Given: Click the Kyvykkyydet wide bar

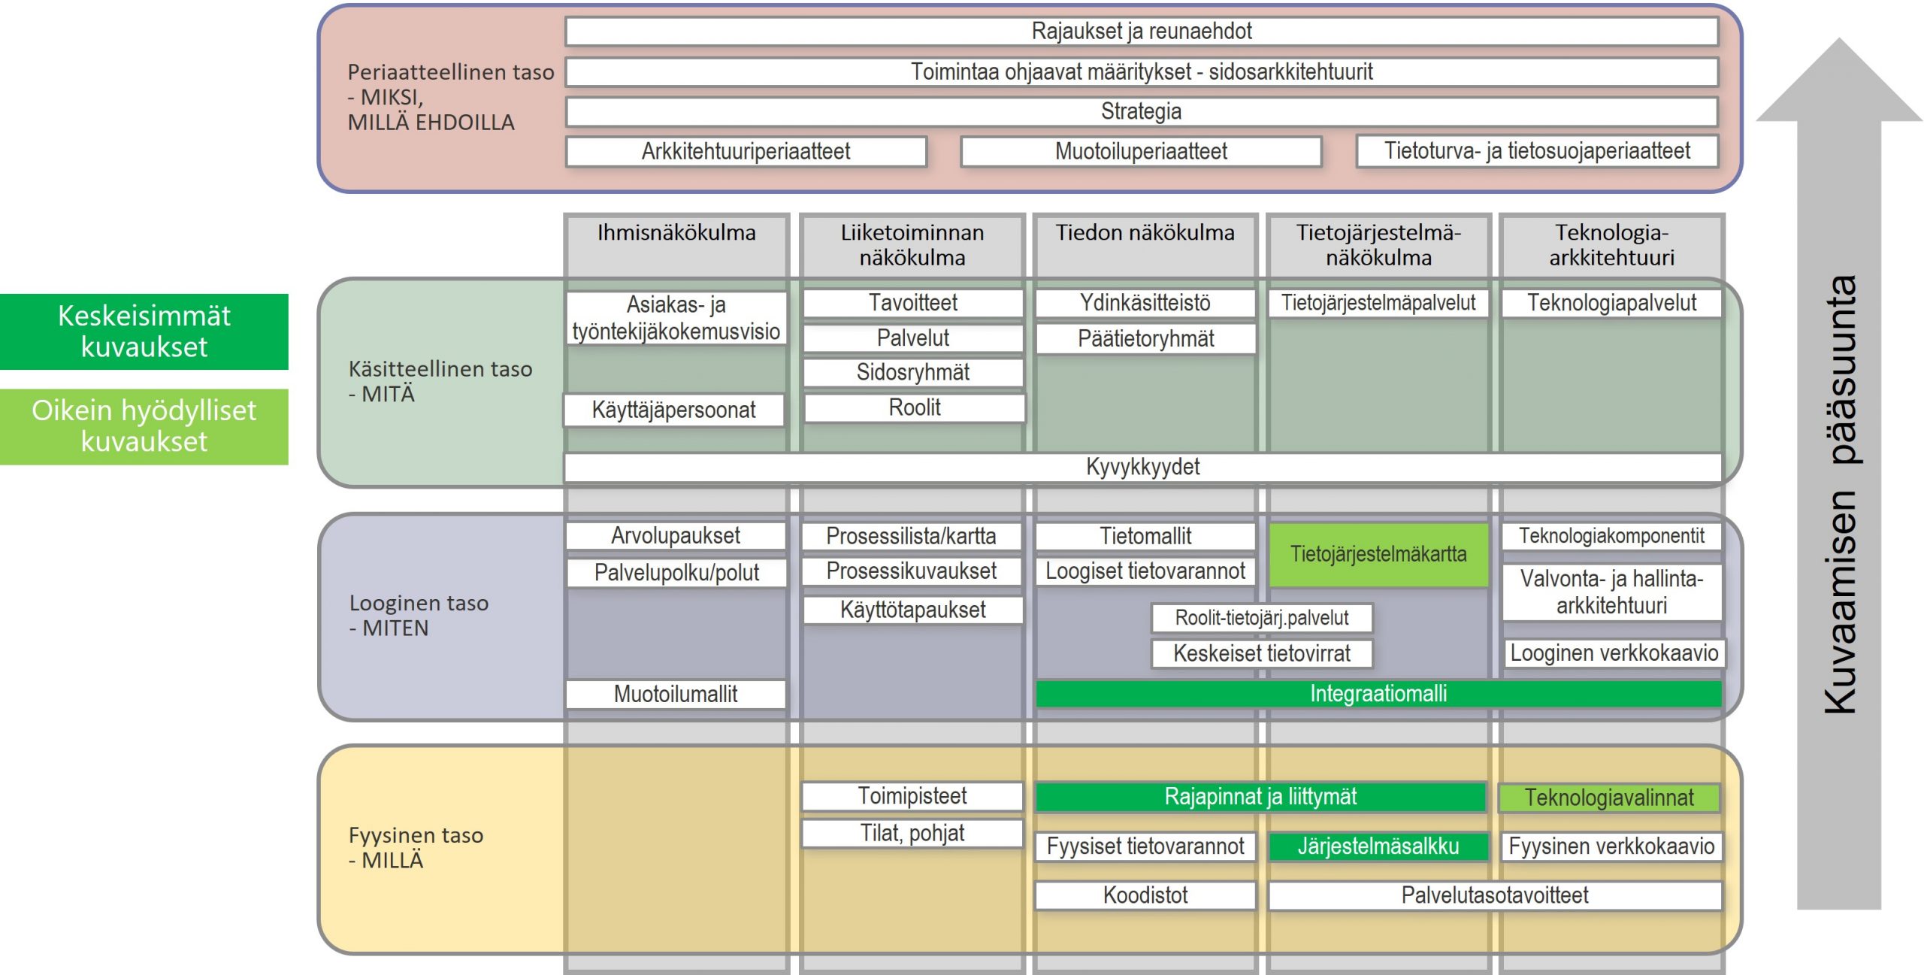Looking at the screenshot, I should coord(1142,467).
